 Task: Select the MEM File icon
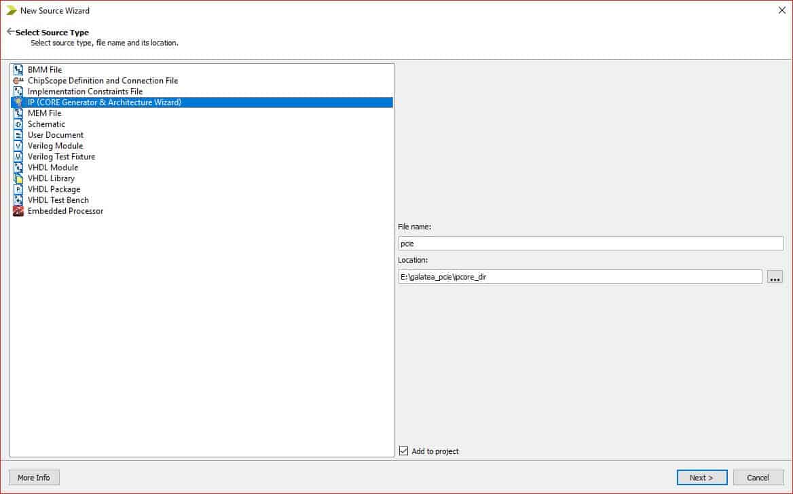click(x=18, y=113)
